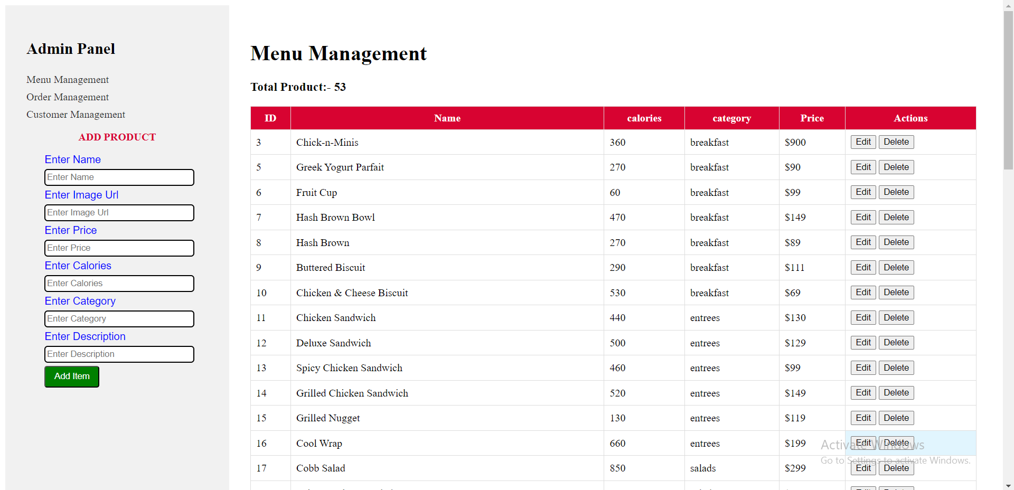
Task: Delete Spicy Chicken Sandwich
Action: 896,368
